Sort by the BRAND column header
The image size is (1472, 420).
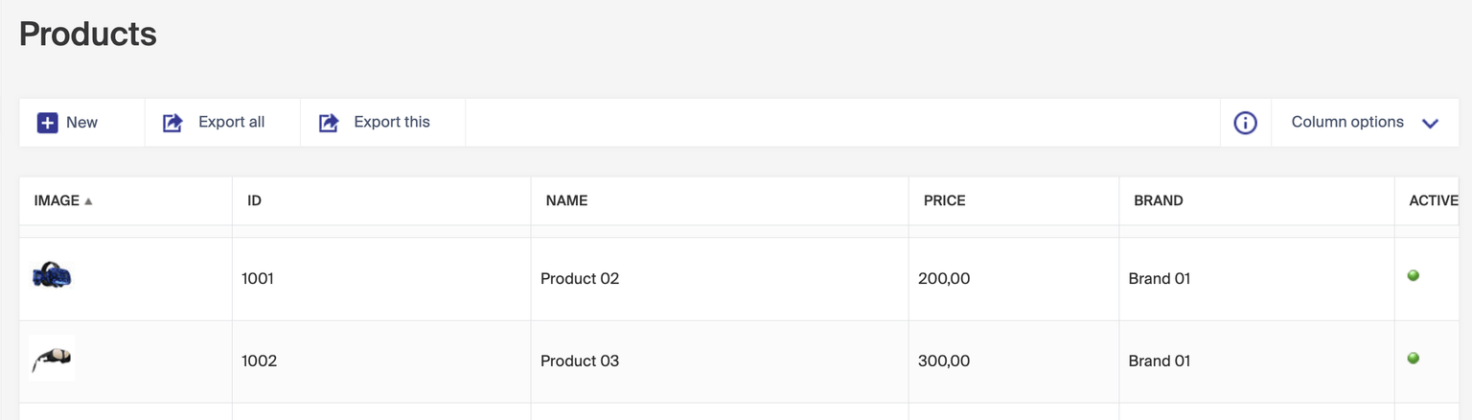point(1158,201)
